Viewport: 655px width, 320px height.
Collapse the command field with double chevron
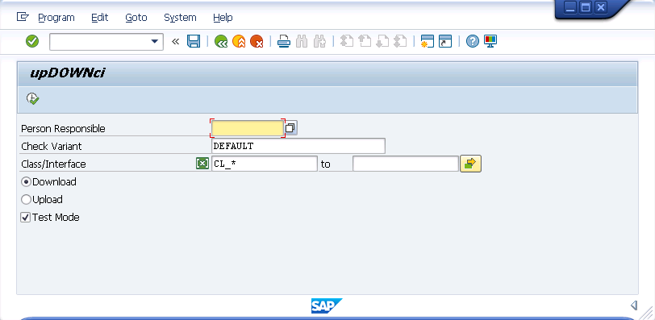[x=176, y=41]
